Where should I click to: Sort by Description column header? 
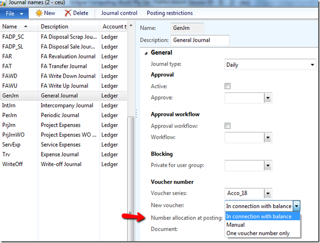pos(69,27)
